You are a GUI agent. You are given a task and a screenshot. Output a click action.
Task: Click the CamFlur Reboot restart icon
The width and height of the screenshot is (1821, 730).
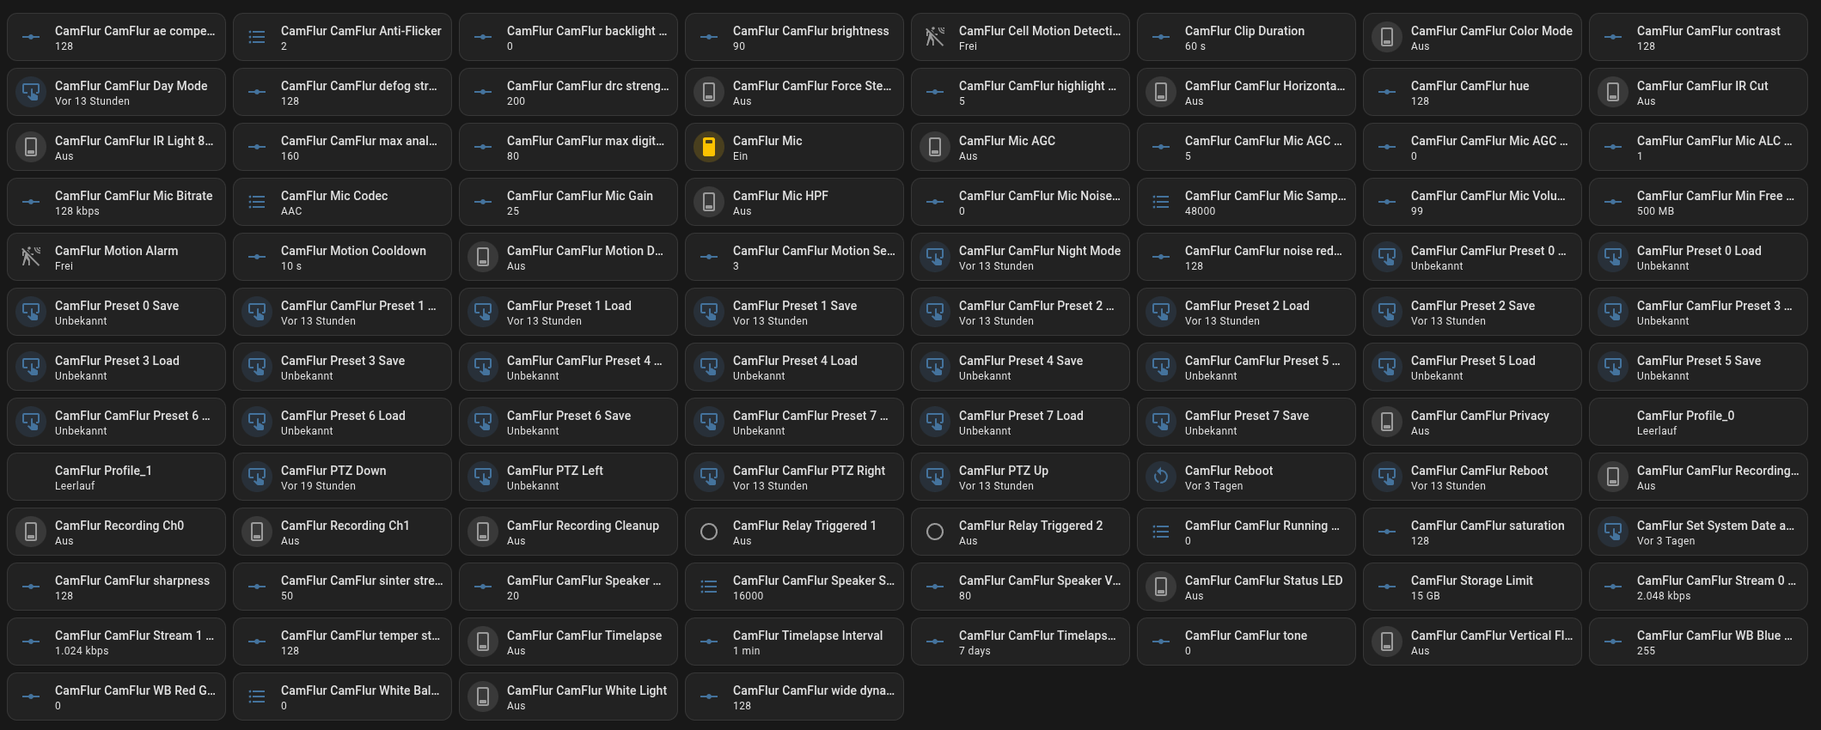click(1161, 477)
